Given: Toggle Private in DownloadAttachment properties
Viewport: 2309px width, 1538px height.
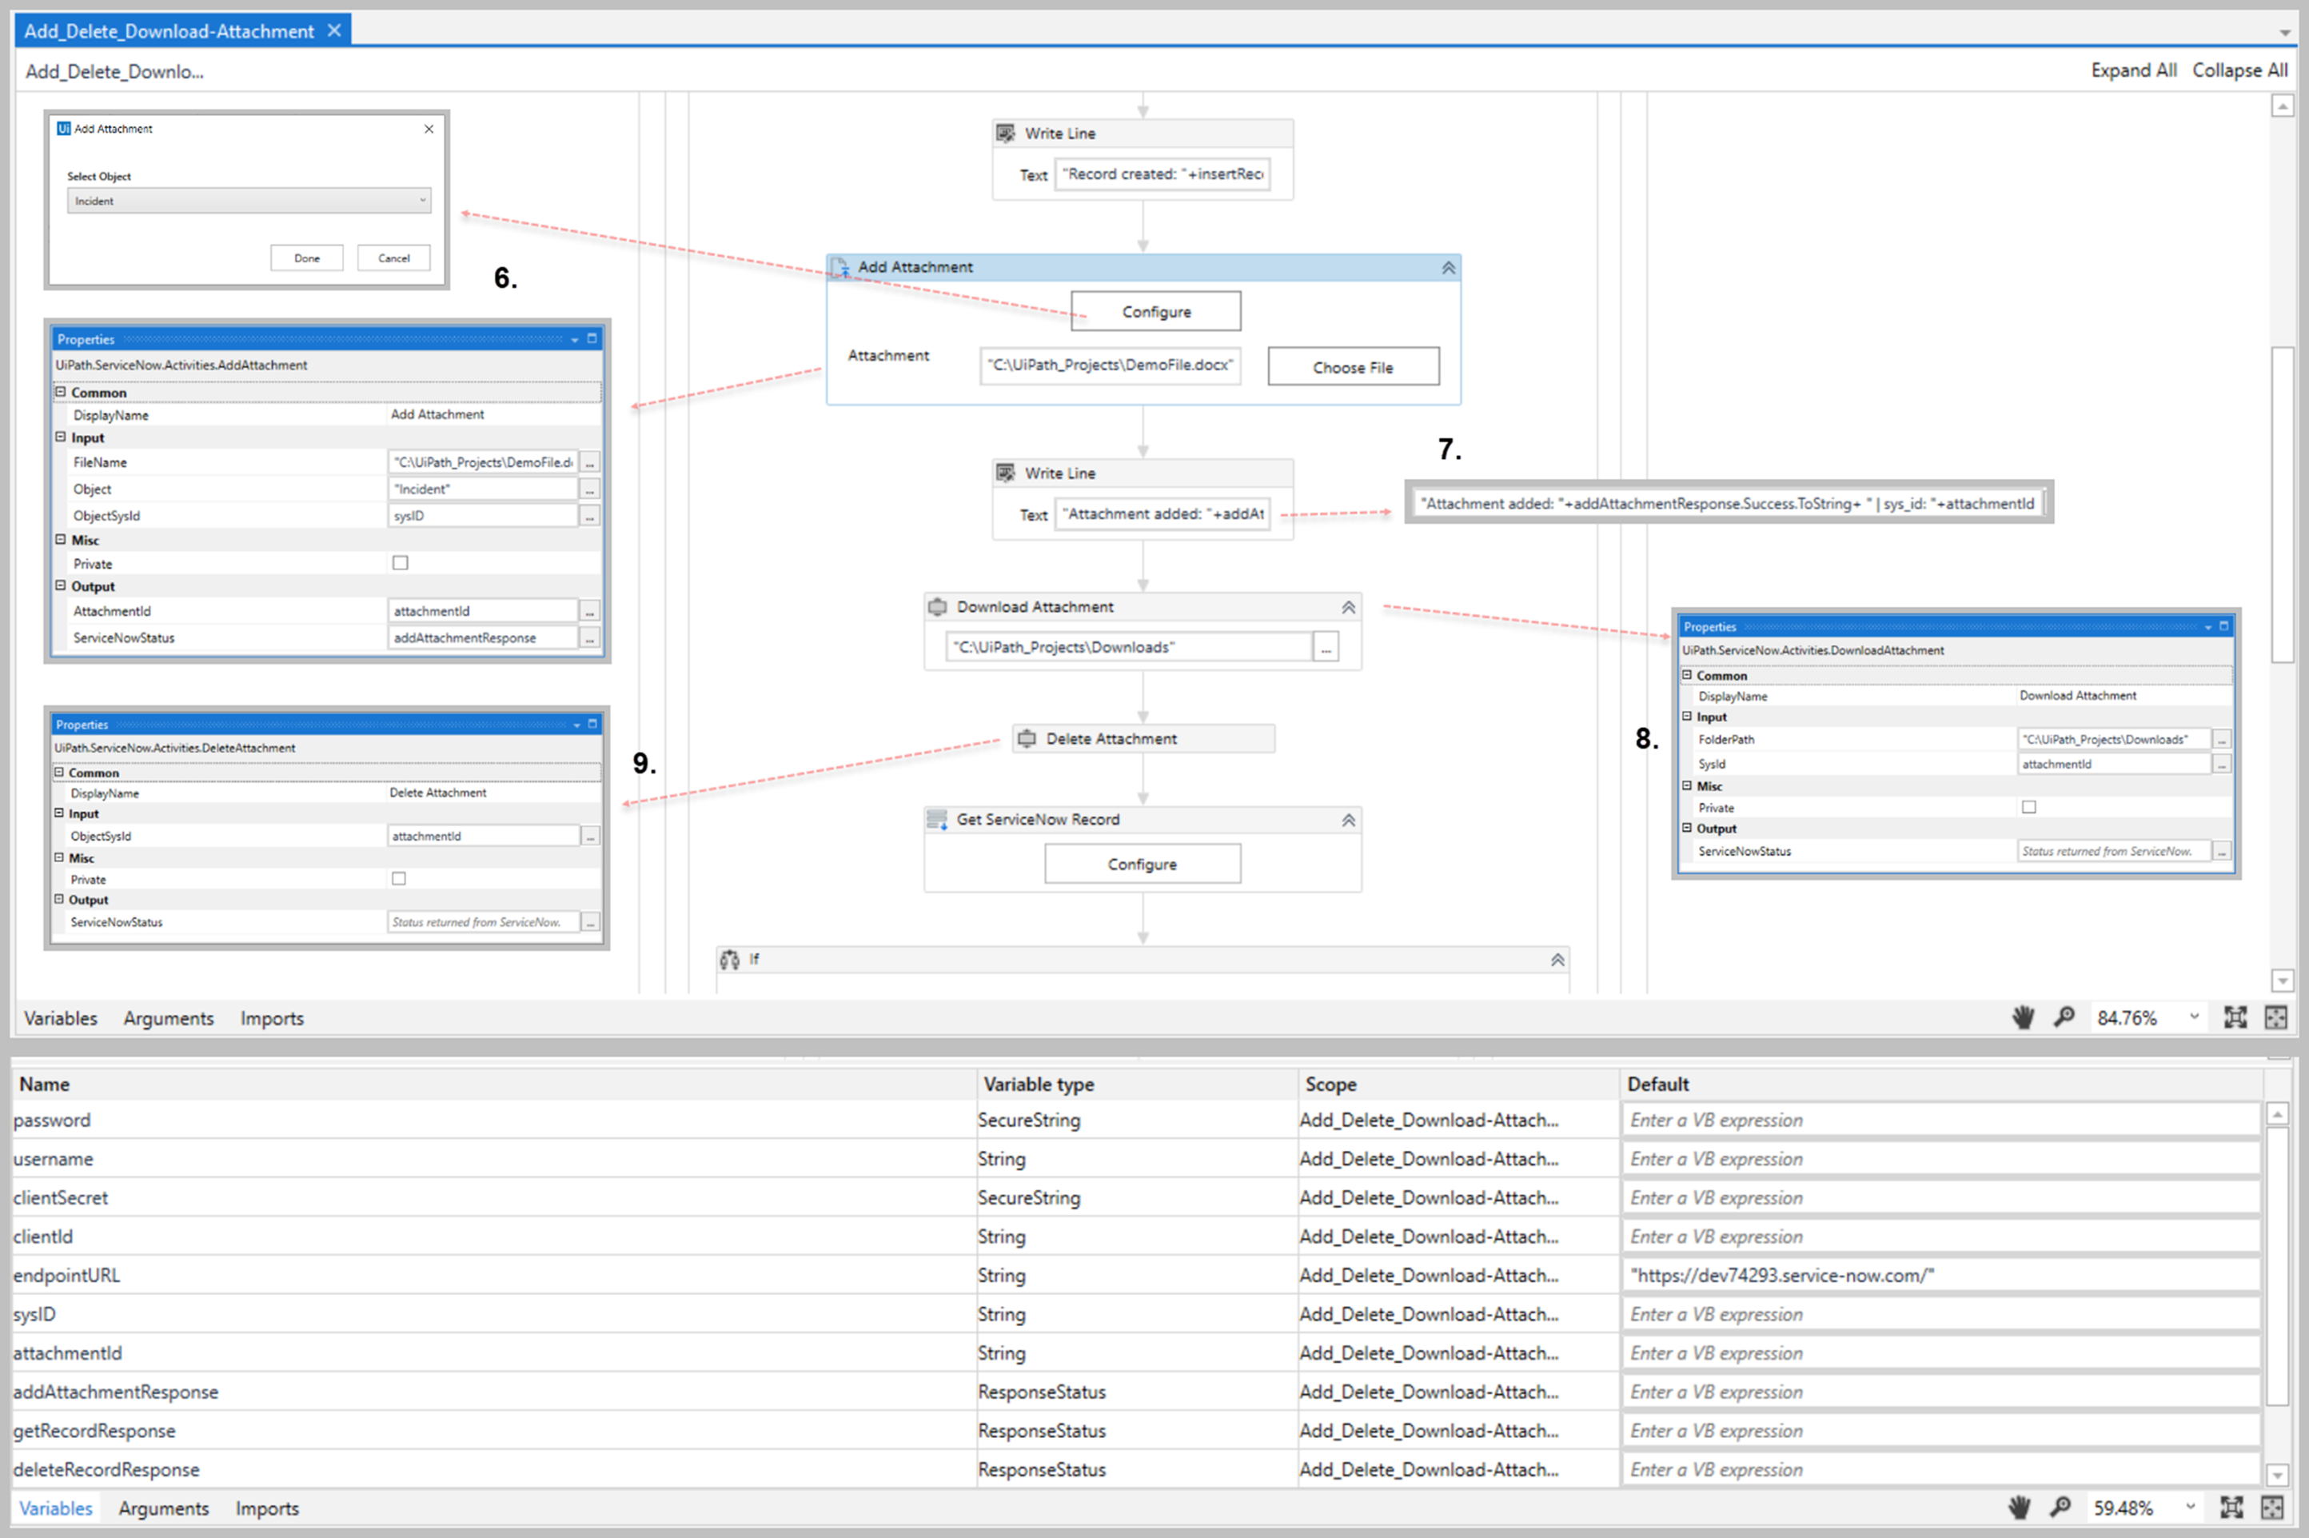Looking at the screenshot, I should tap(2028, 806).
